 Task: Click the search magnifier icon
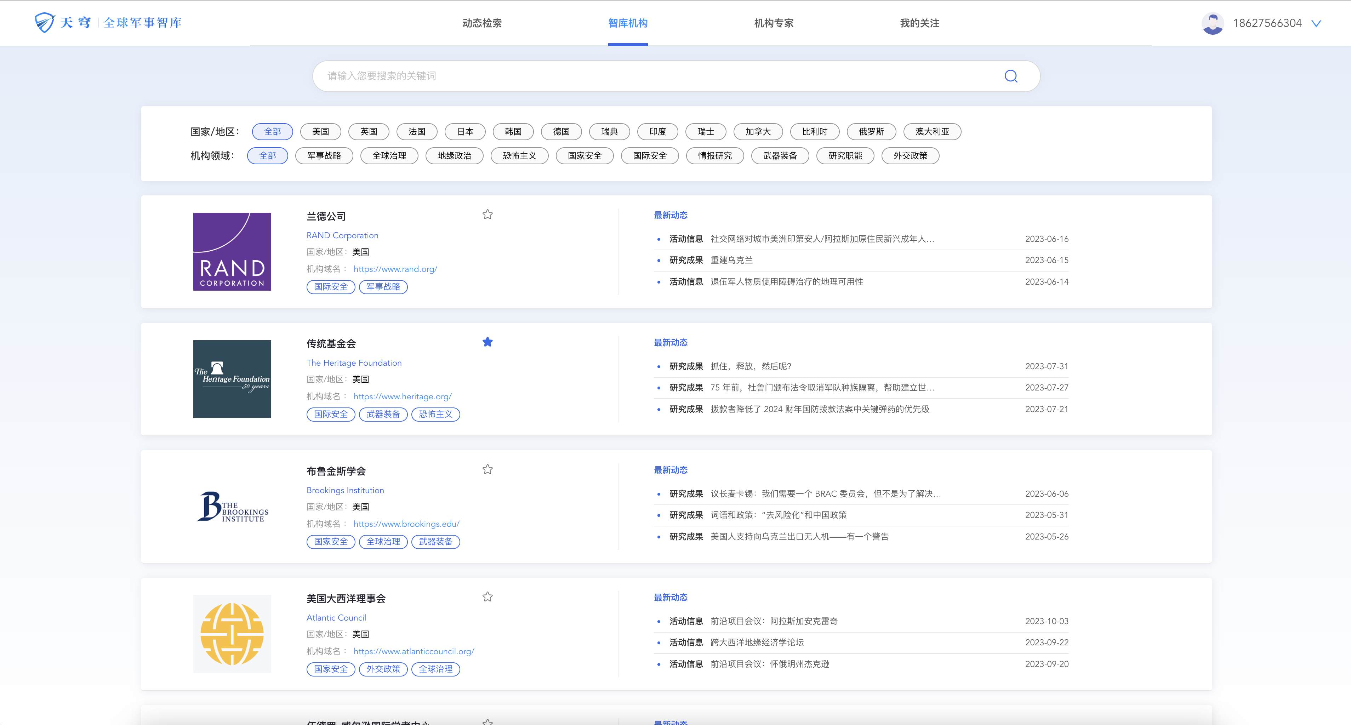(1011, 76)
